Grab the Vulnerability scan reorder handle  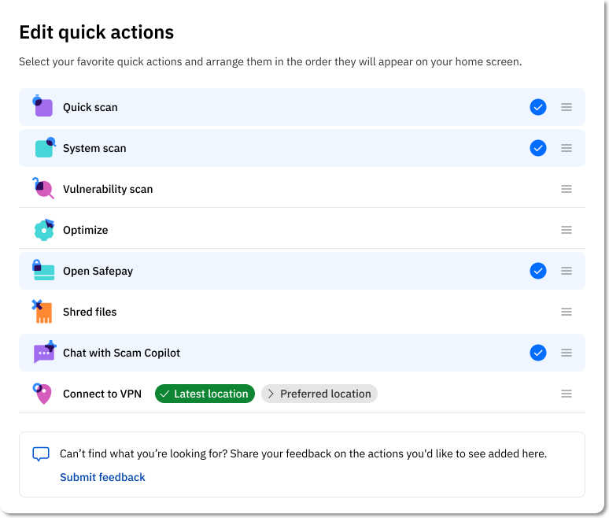click(x=567, y=189)
